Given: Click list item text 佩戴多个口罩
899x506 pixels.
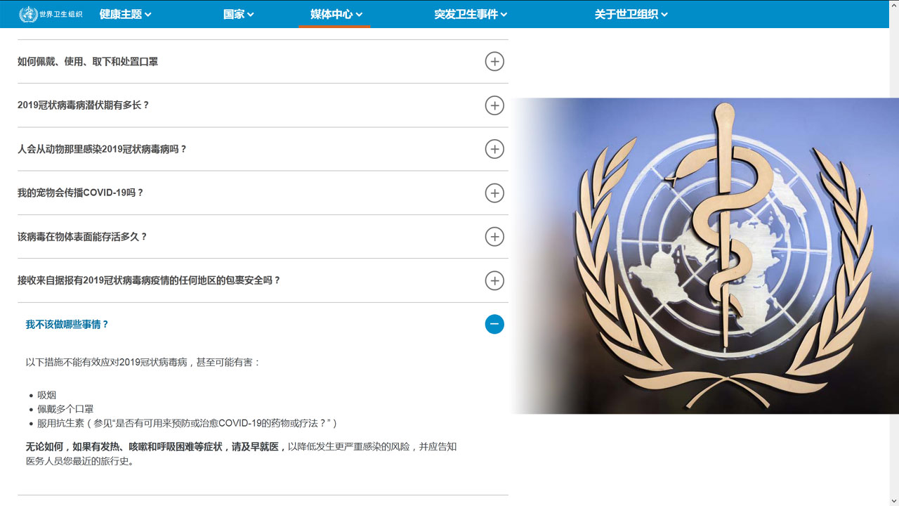Looking at the screenshot, I should 65,409.
